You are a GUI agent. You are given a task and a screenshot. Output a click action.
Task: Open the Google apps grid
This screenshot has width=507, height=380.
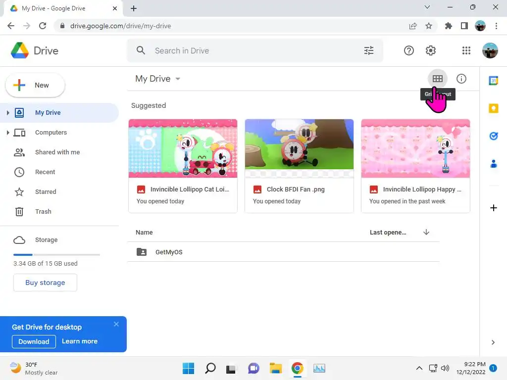(x=466, y=50)
